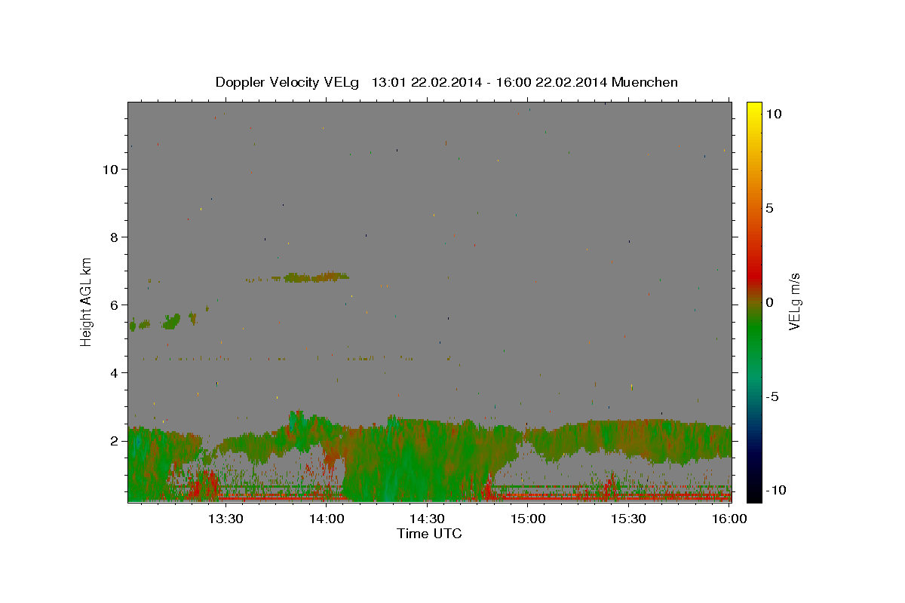
Task: Click the height tick label 10 on left axis
Action: click(x=112, y=170)
